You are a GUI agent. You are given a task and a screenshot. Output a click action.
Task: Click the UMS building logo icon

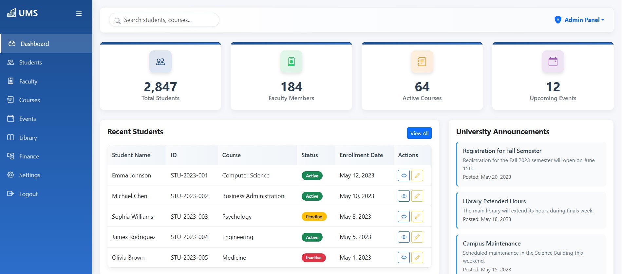[11, 13]
